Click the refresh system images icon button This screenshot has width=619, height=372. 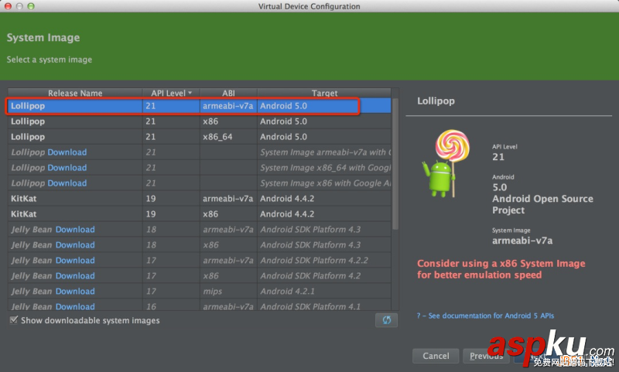tap(386, 320)
